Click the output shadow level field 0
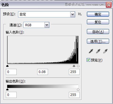The image size is (113, 104). pyautogui.click(x=11, y=95)
